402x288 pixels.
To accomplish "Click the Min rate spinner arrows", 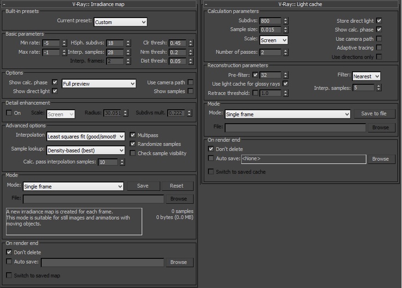I will tap(64, 43).
